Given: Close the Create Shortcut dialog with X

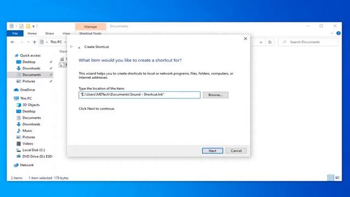Looking at the screenshot, I should (246, 39).
